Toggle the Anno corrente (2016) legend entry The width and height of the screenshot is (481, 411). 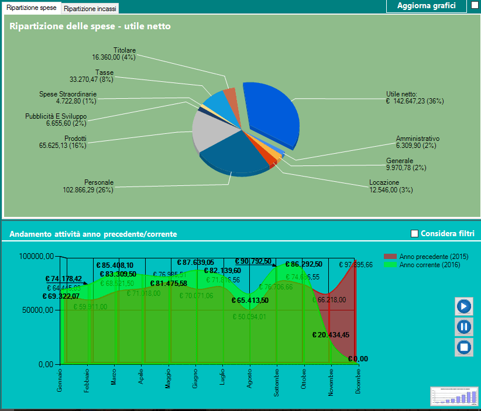(x=430, y=266)
